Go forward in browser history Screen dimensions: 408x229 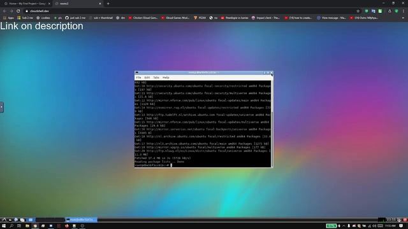tap(11, 11)
